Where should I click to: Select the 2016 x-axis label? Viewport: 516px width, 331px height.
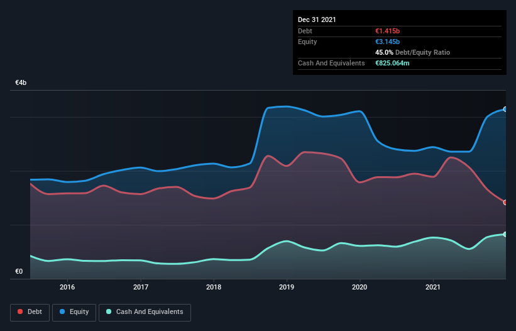[67, 287]
